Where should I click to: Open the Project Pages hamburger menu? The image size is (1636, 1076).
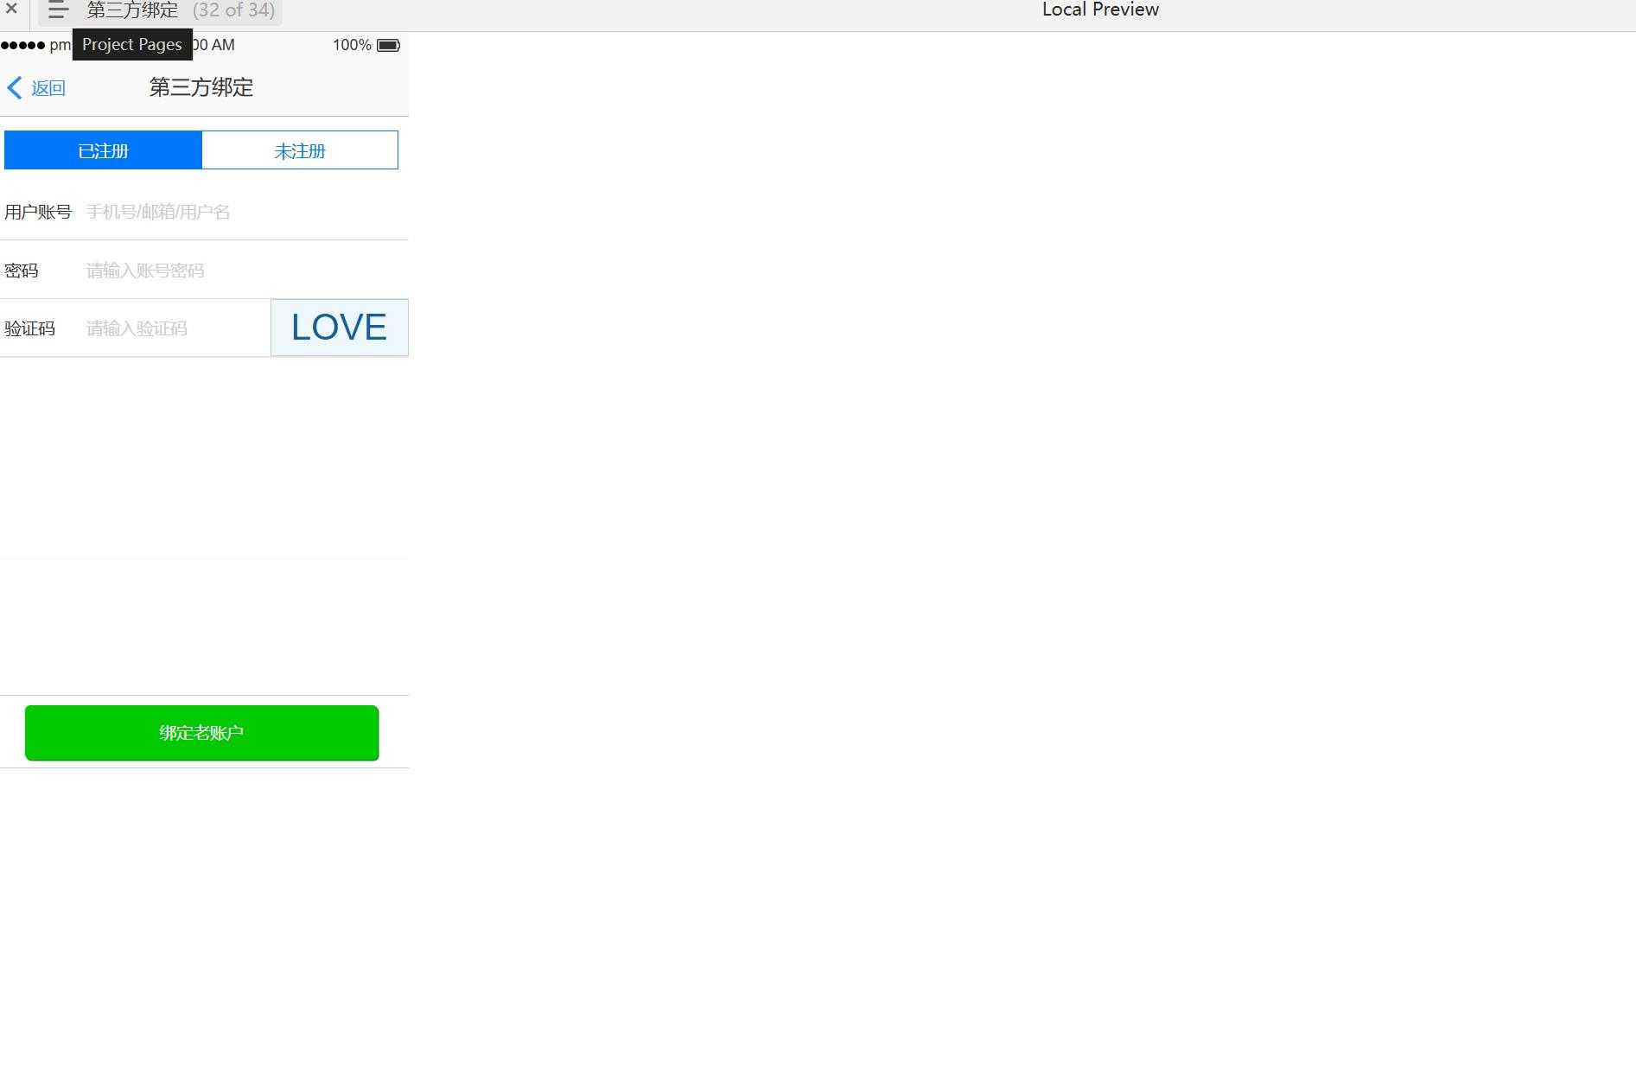click(58, 10)
